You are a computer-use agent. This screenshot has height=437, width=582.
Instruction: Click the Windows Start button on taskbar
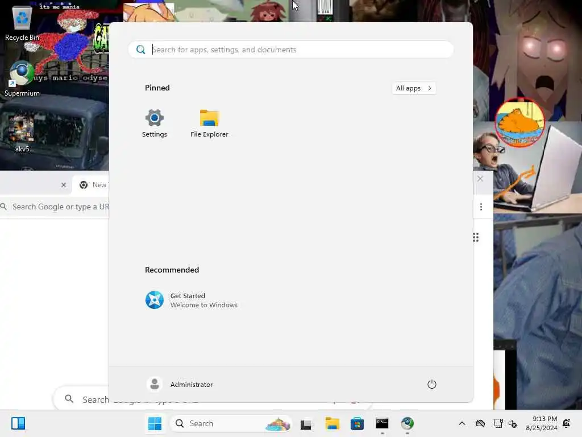pyautogui.click(x=155, y=423)
